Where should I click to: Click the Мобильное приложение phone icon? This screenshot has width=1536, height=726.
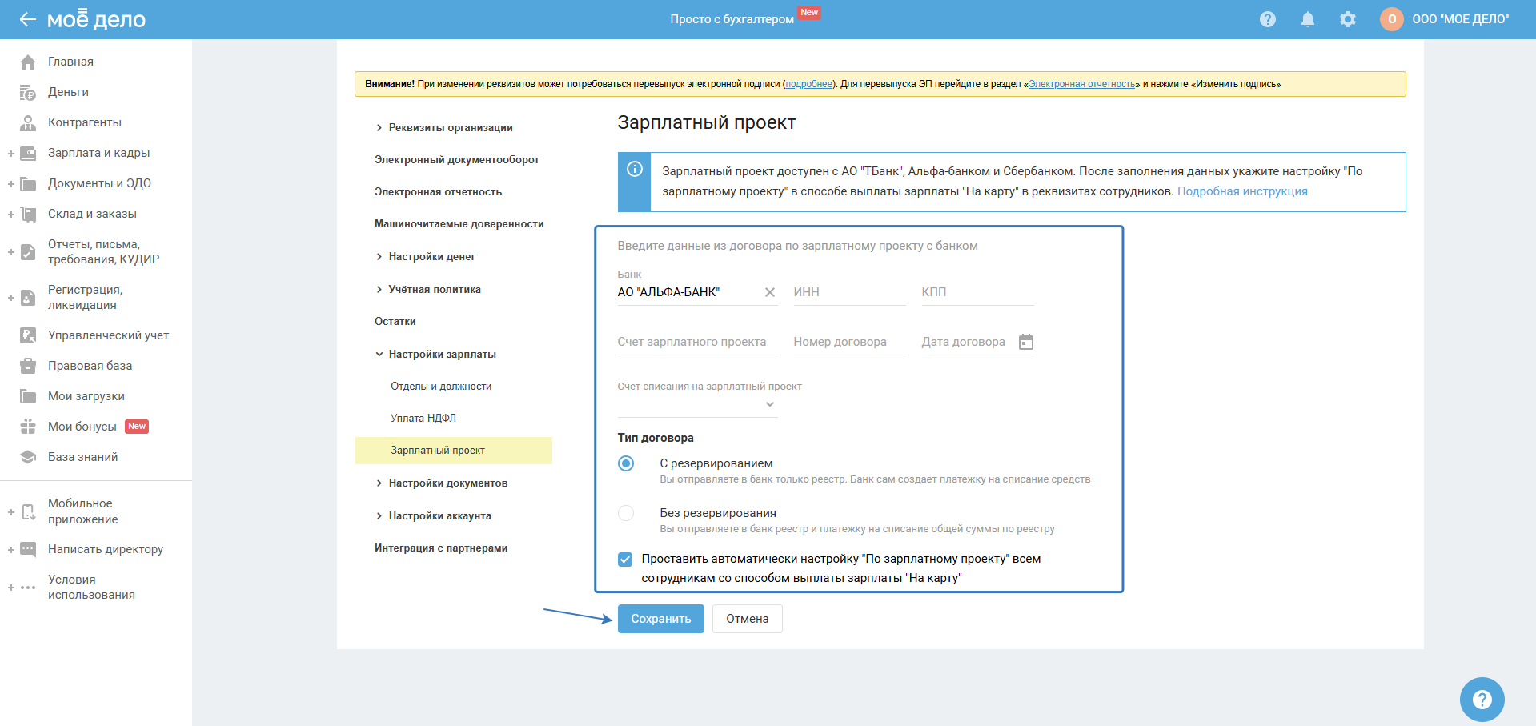28,511
